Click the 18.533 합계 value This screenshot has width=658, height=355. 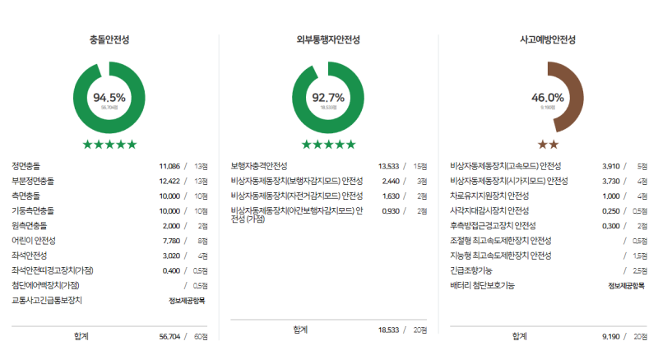386,330
